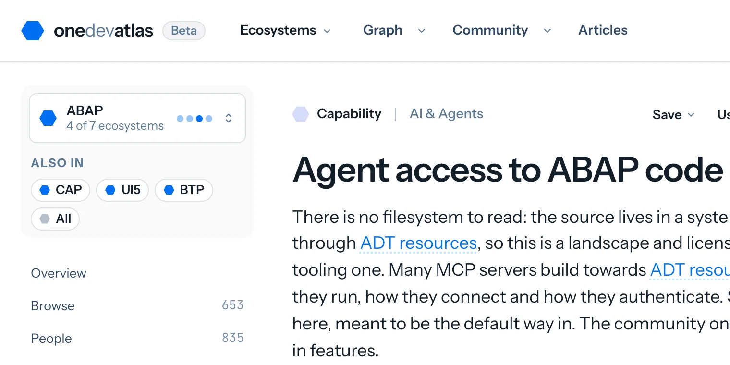Click the 'ALSO IN' heading
730x365 pixels.
coord(57,163)
